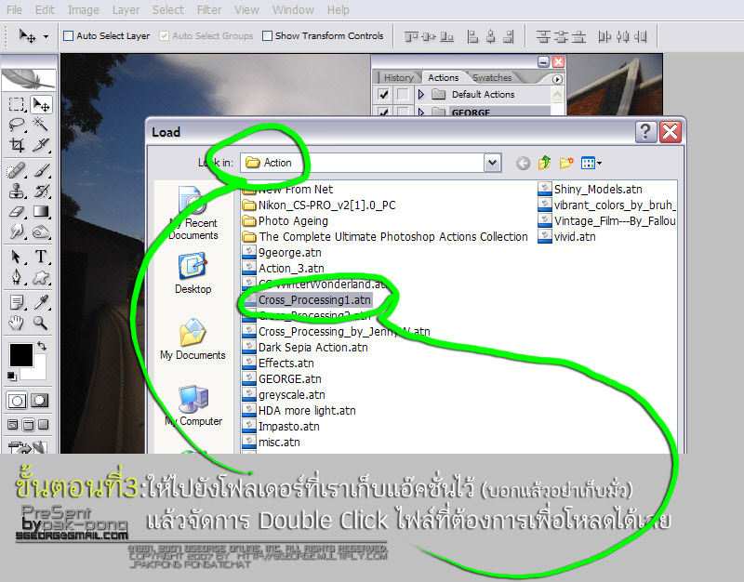Image resolution: width=744 pixels, height=582 pixels.
Task: Toggle Auto Select Groups checkbox
Action: pos(165,36)
